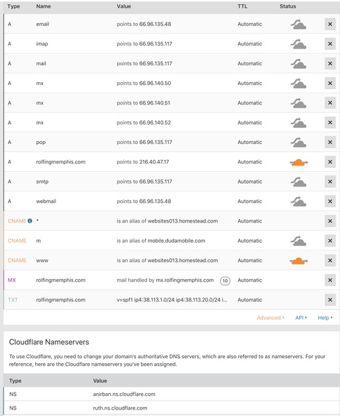Open the TTL Automatic dropdown for www CNAME
This screenshot has height=416, width=340.
coord(250,260)
